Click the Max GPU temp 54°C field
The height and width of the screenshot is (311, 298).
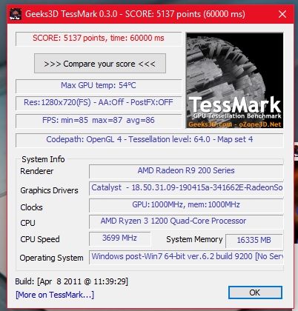point(99,86)
